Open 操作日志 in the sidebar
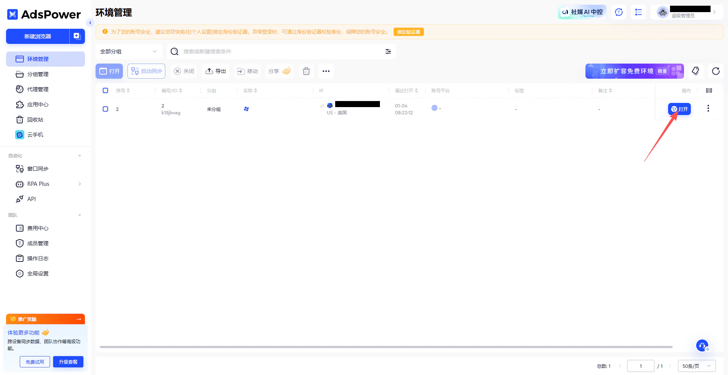Screen dimensions: 728x375 [x=45, y=258]
